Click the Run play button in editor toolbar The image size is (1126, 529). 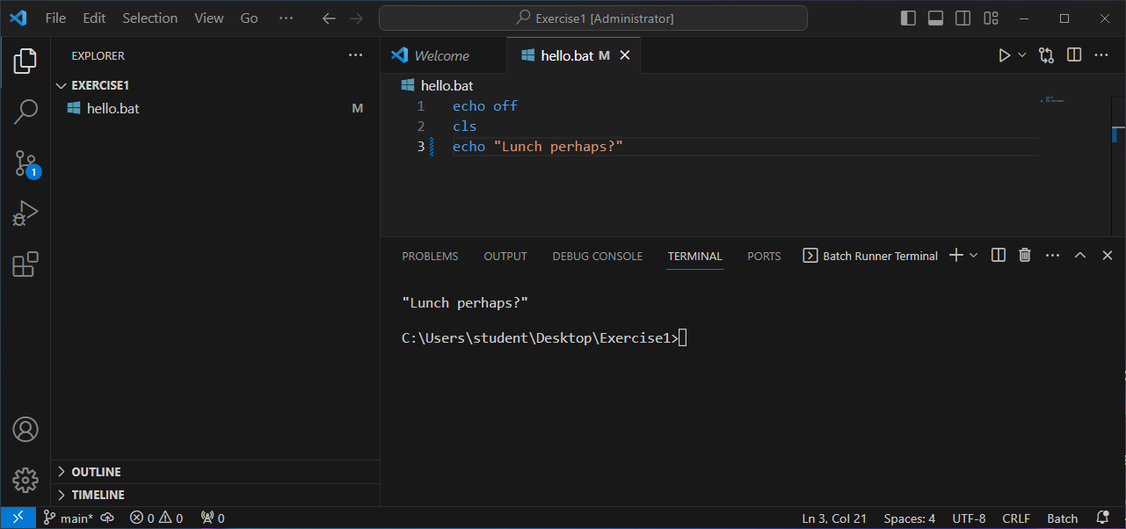1004,55
